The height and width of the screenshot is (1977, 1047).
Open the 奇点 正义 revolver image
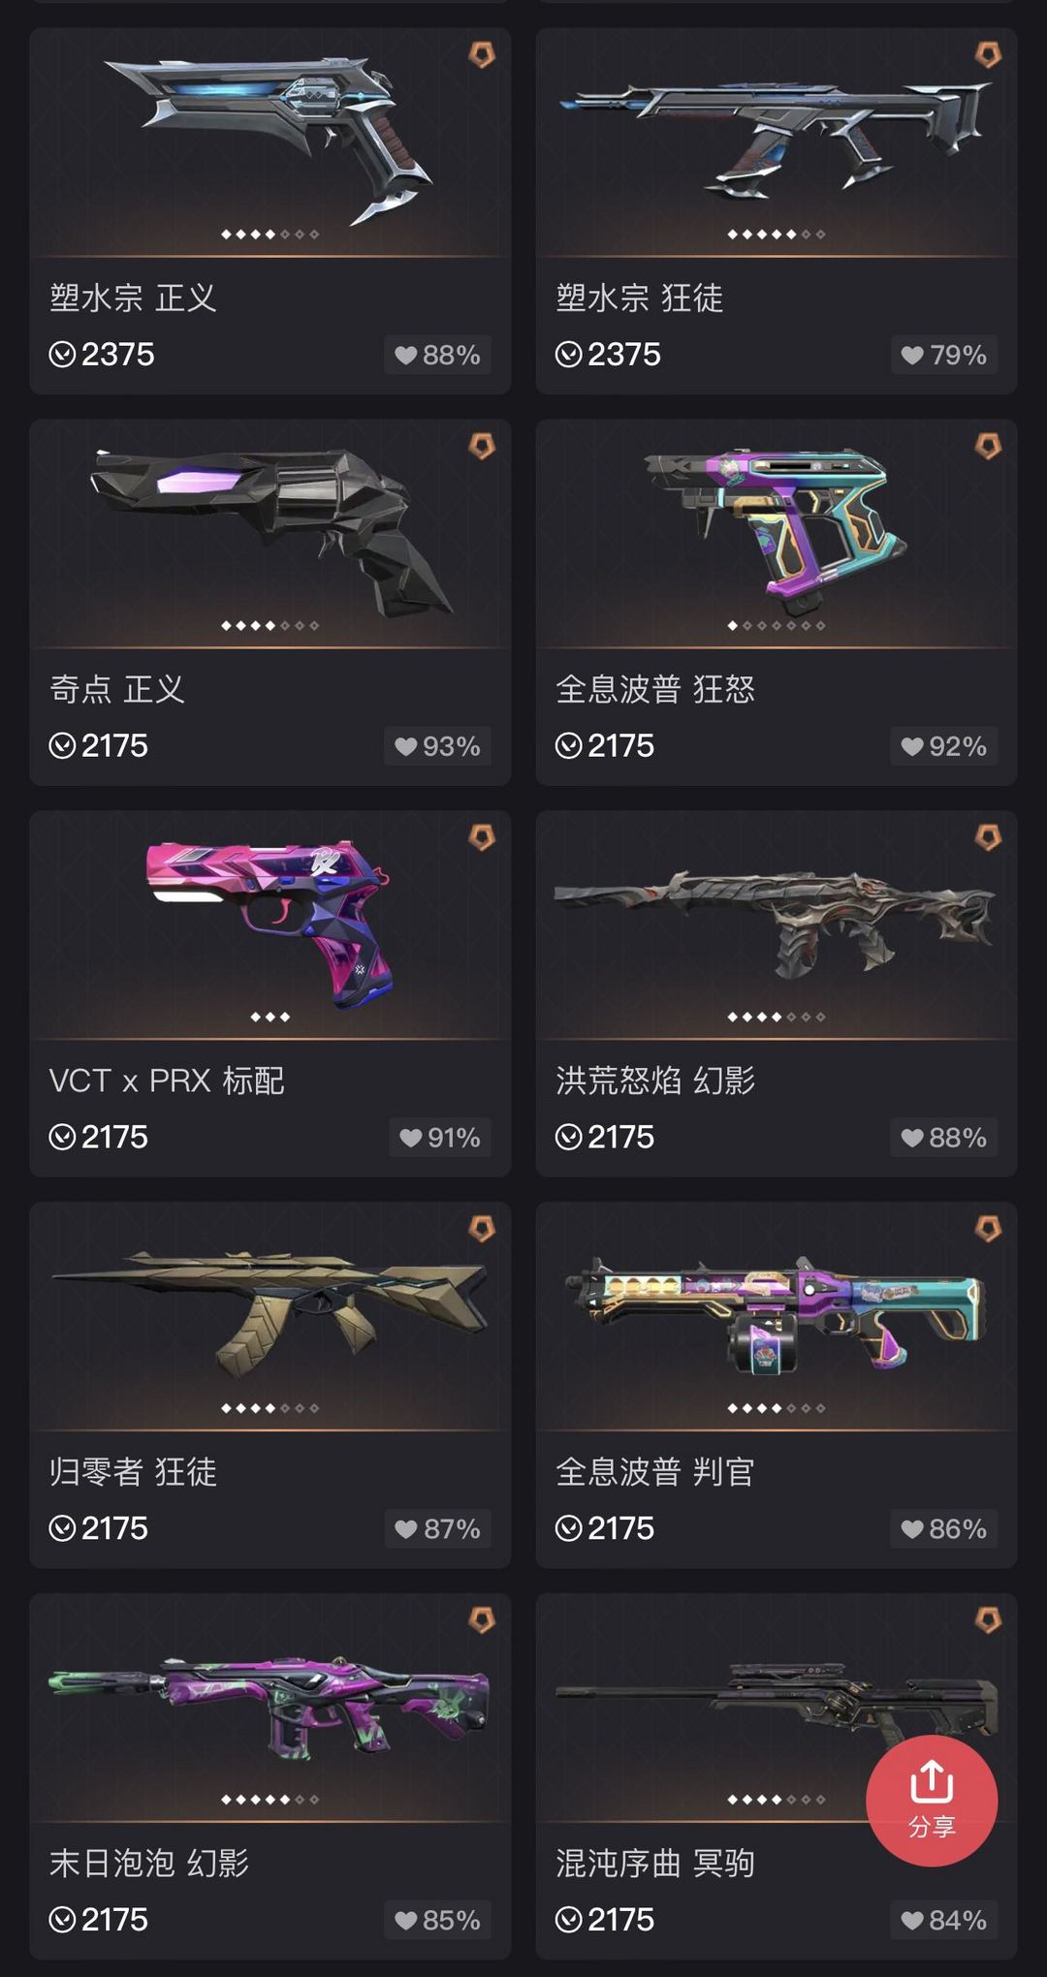[270, 530]
